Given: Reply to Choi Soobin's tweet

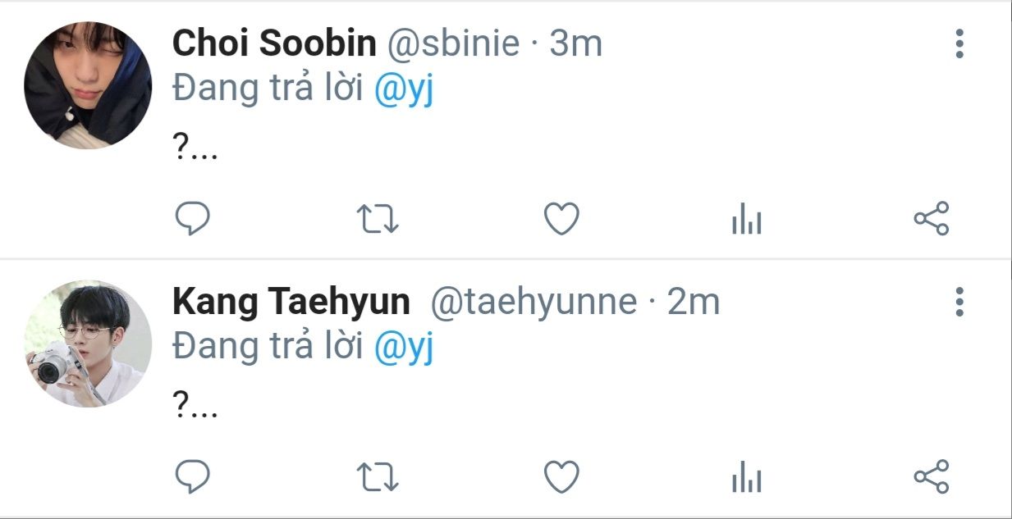Looking at the screenshot, I should pos(194,219).
